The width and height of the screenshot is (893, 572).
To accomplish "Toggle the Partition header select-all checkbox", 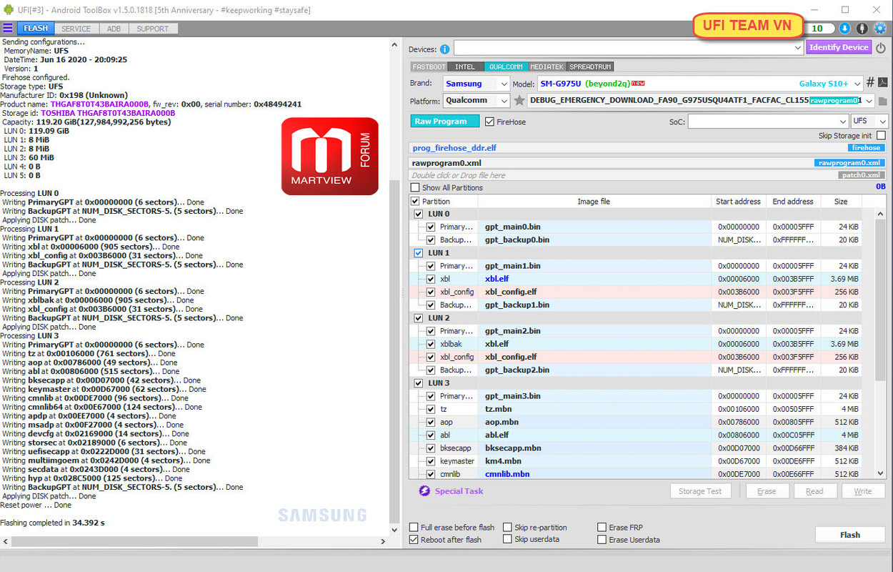I will click(x=415, y=202).
